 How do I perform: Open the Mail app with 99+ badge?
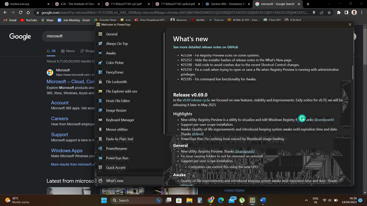(x=232, y=200)
